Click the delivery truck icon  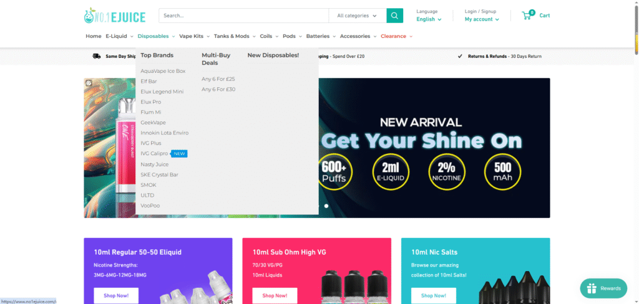[97, 56]
